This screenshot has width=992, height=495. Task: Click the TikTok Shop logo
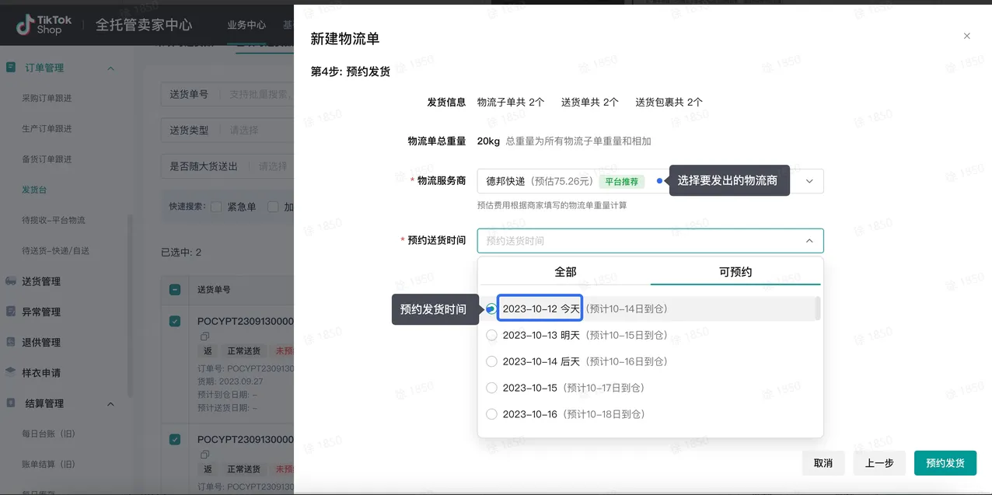44,24
